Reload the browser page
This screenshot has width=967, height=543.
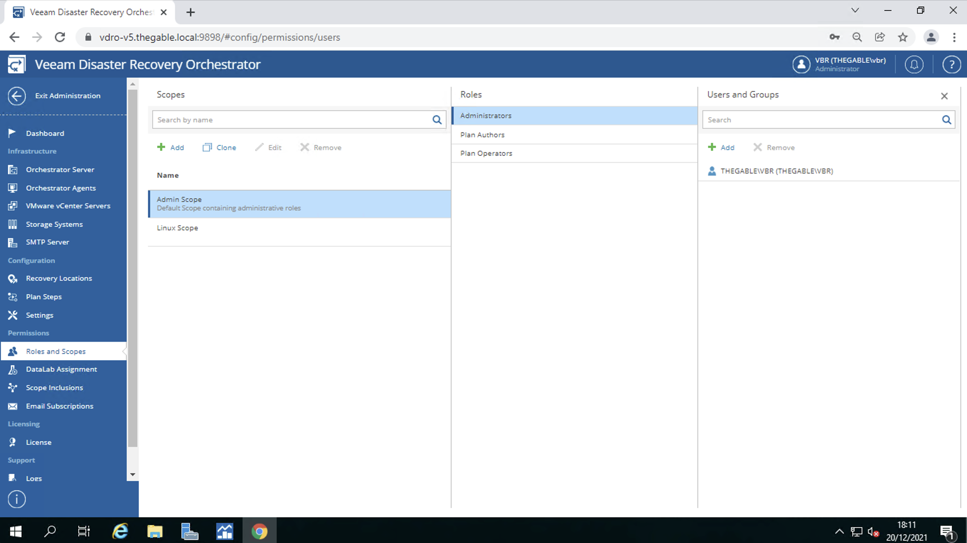click(60, 37)
